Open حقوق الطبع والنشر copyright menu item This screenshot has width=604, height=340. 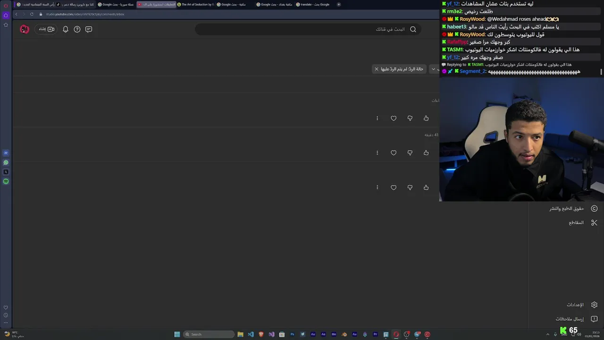click(566, 208)
